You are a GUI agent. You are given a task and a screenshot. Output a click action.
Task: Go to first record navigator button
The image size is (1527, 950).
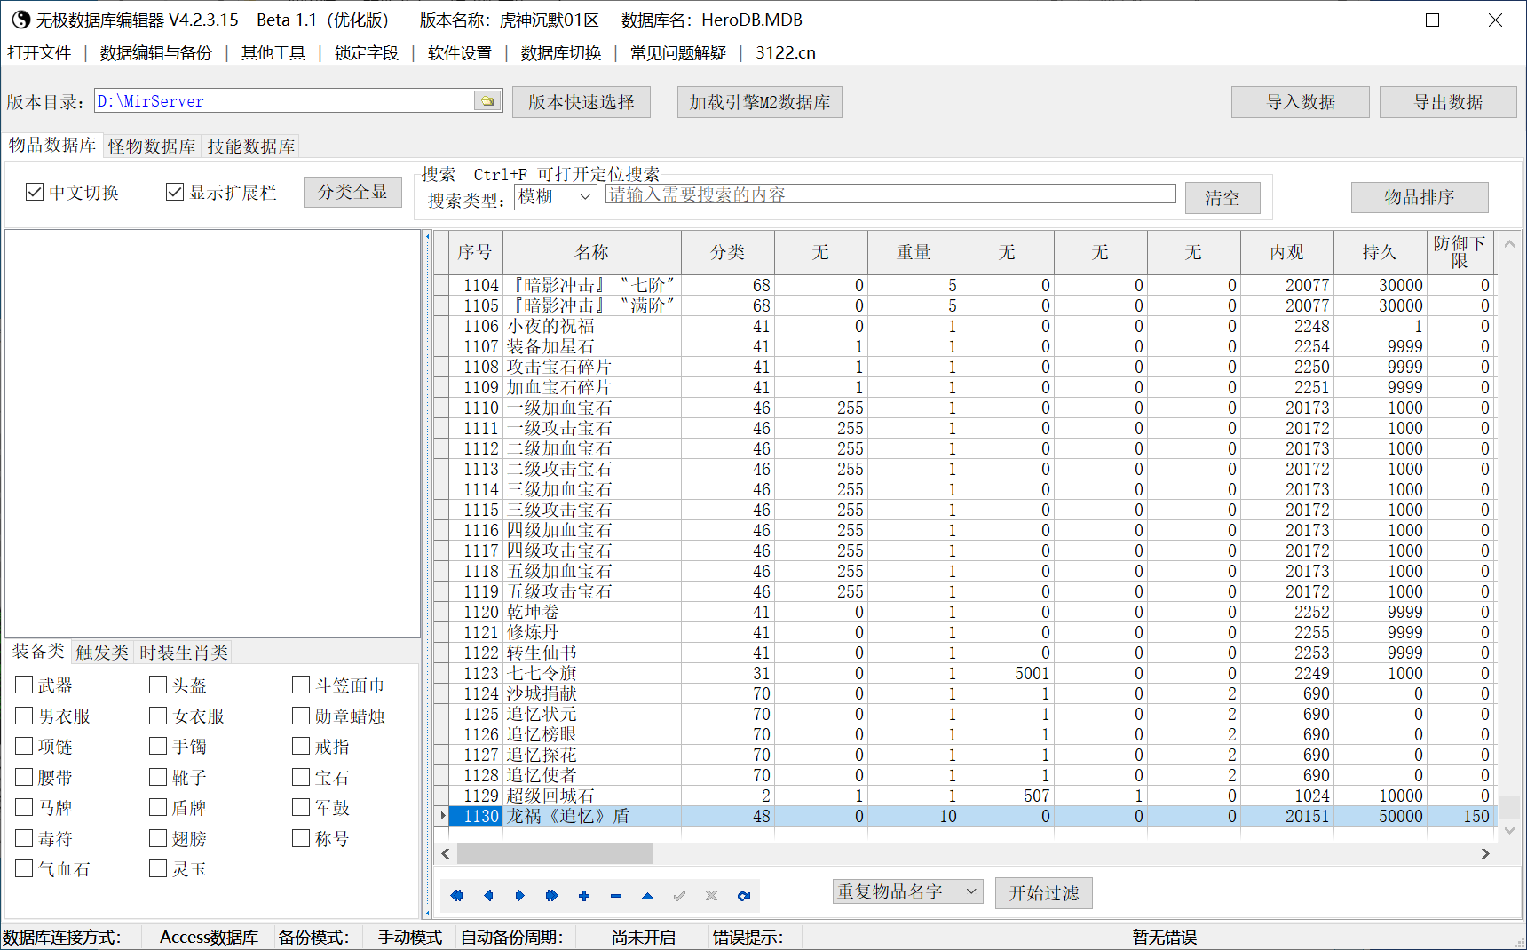pos(456,896)
